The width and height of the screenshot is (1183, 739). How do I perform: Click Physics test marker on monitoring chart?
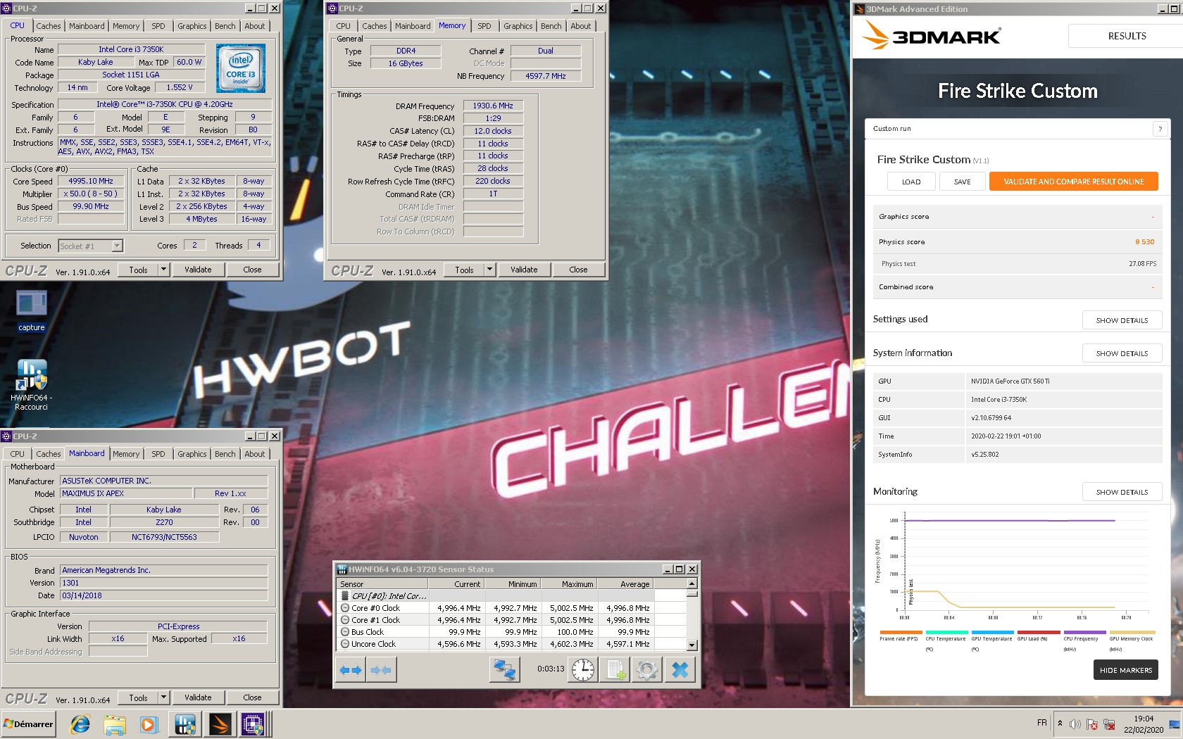(x=911, y=592)
